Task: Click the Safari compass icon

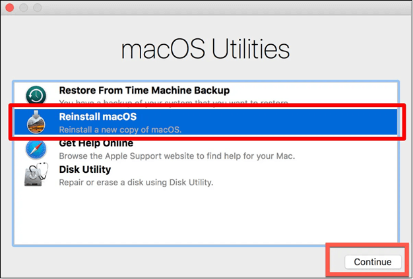Action: tap(36, 149)
